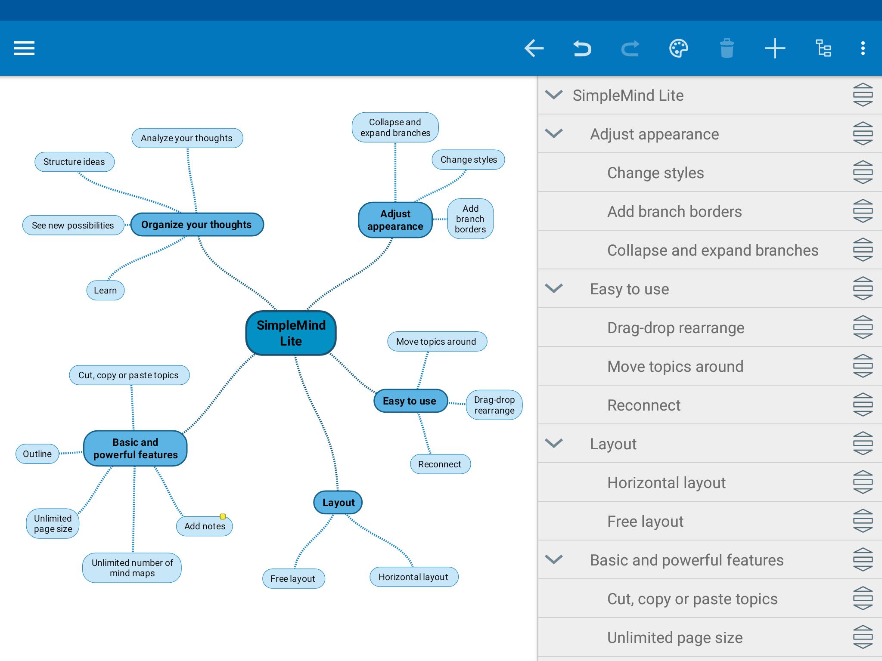Select the Easy to use mind map node
Screen dimensions: 882x661
410,401
